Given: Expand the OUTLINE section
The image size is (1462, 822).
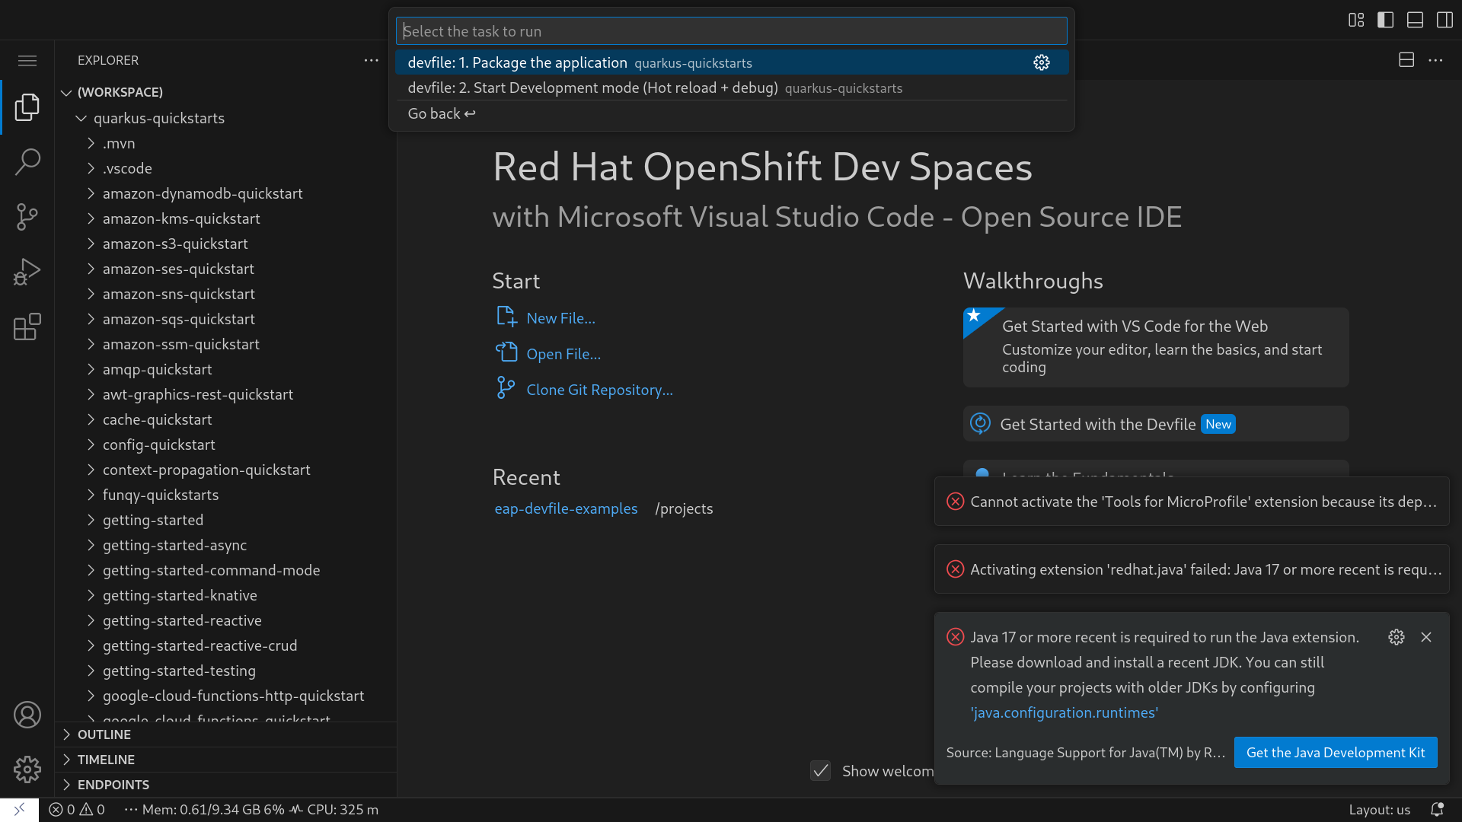Looking at the screenshot, I should (104, 734).
